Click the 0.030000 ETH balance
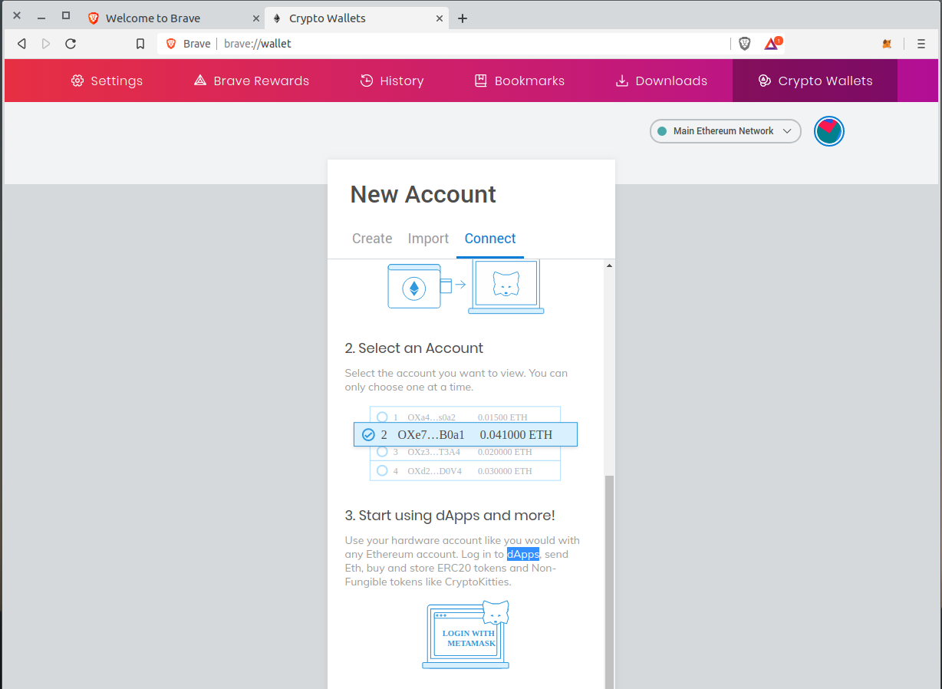 (505, 470)
